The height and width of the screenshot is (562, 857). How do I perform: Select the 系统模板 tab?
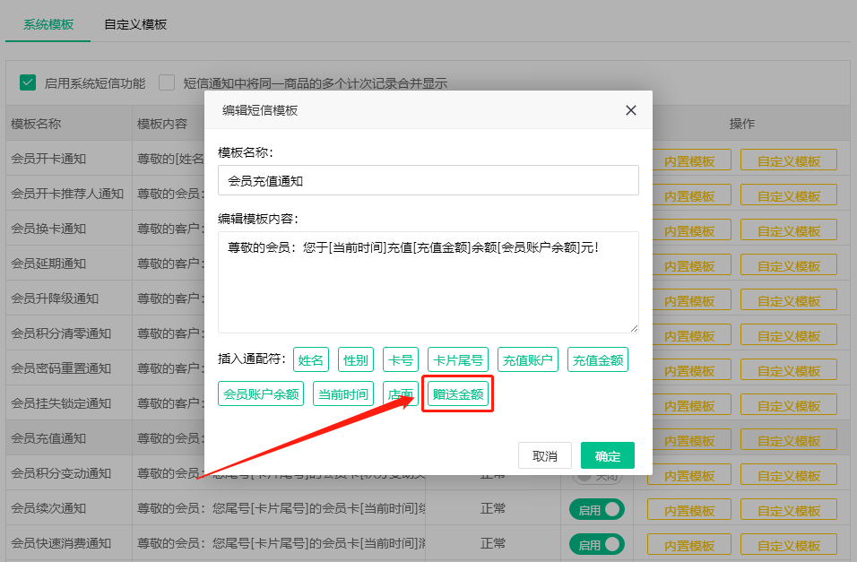point(48,24)
